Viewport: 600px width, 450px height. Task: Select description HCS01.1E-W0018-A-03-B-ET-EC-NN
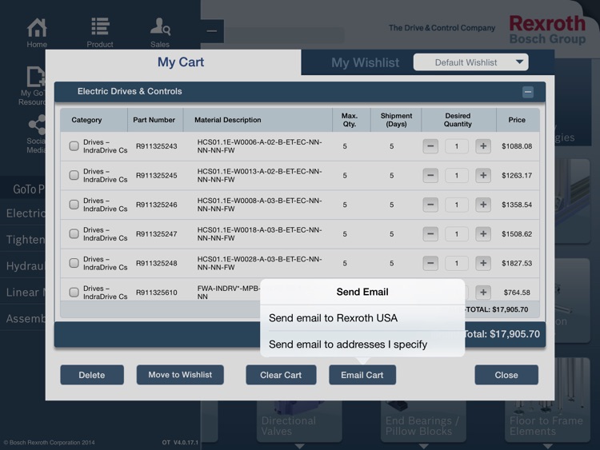point(259,234)
